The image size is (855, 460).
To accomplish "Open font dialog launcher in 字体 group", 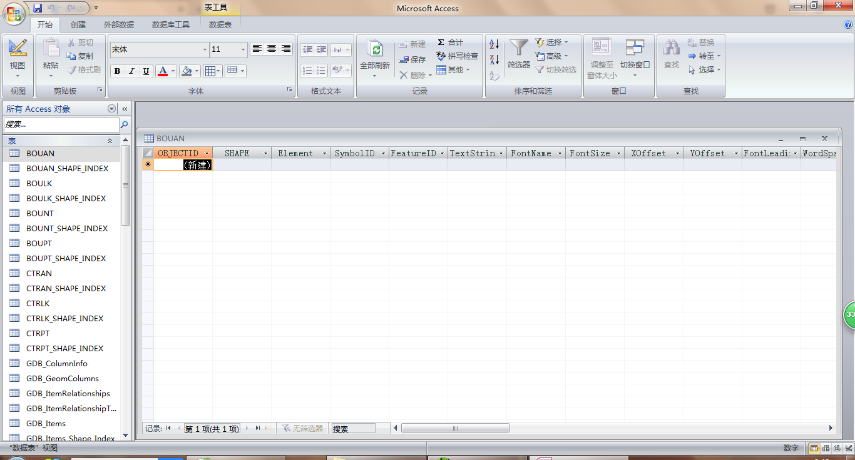I will [x=289, y=90].
